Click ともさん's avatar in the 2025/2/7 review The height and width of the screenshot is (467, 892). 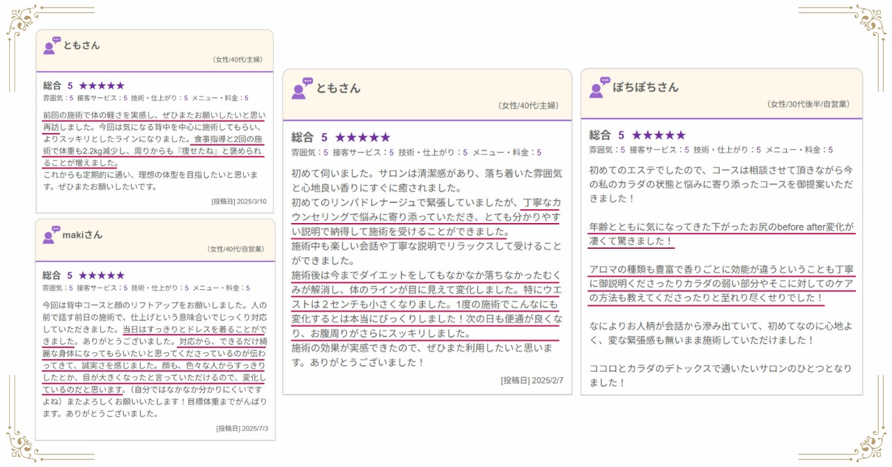(302, 88)
